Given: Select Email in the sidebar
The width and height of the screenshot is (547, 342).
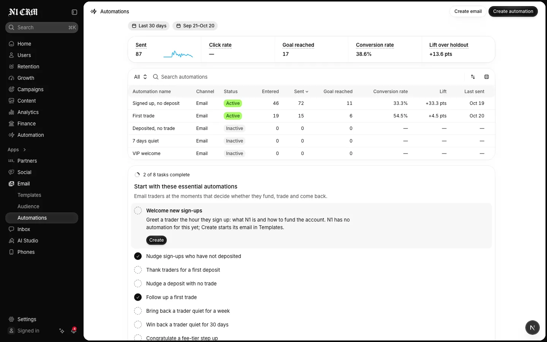Looking at the screenshot, I should [x=42, y=184].
